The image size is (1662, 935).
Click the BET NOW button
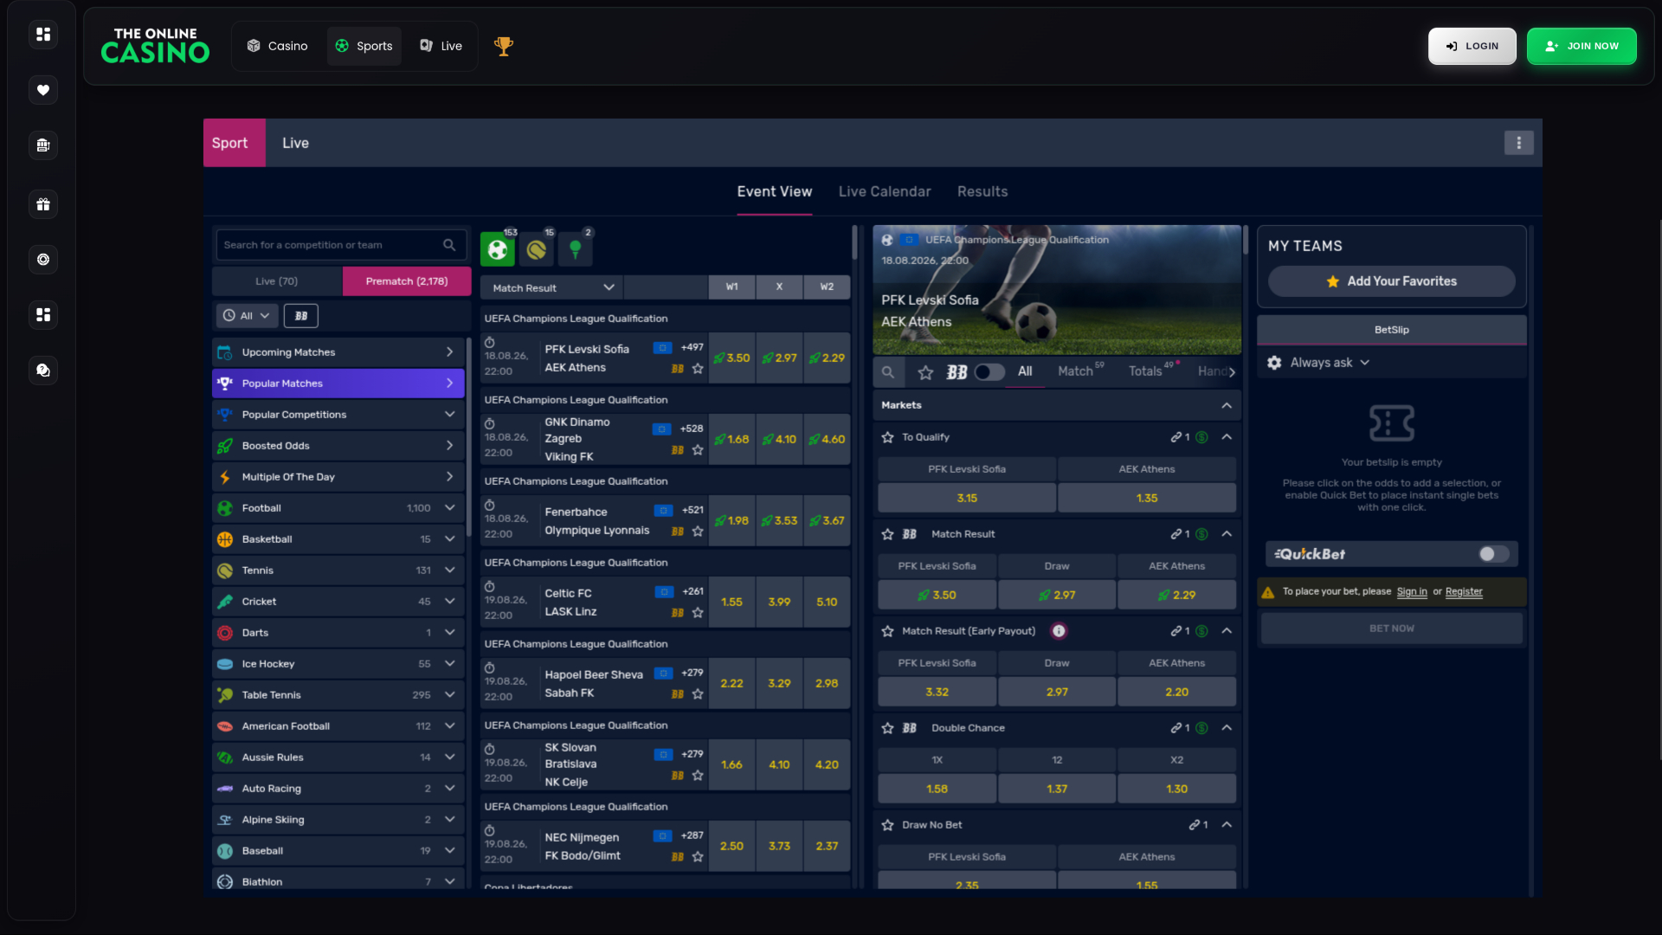coord(1392,629)
